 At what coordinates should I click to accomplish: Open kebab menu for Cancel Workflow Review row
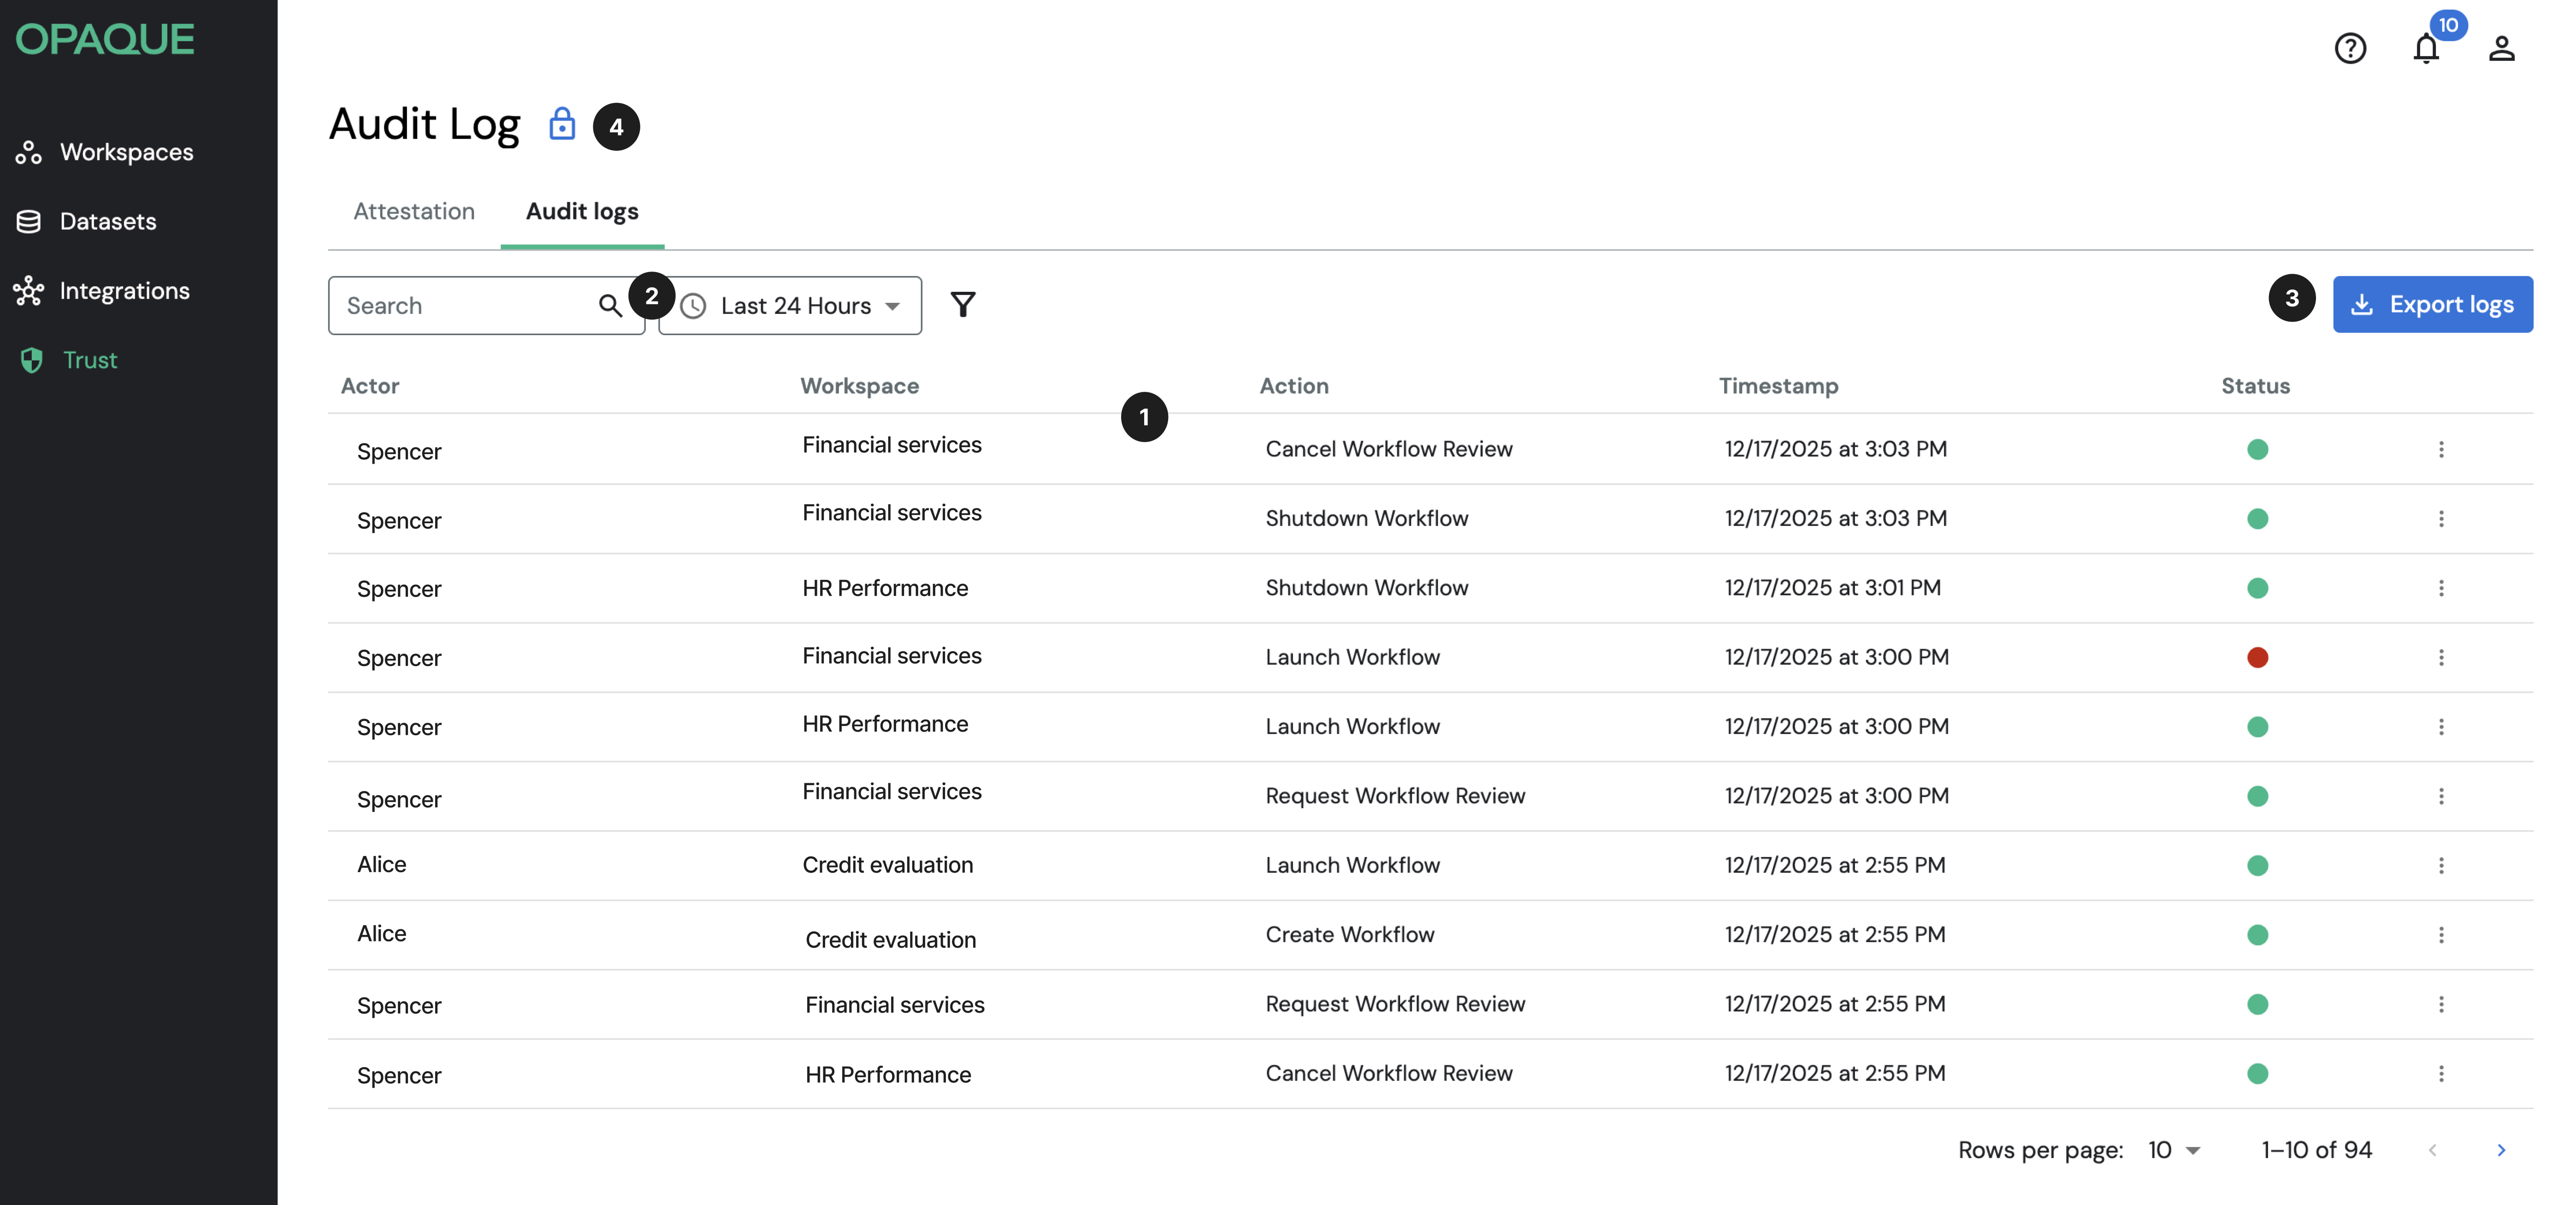[2440, 449]
